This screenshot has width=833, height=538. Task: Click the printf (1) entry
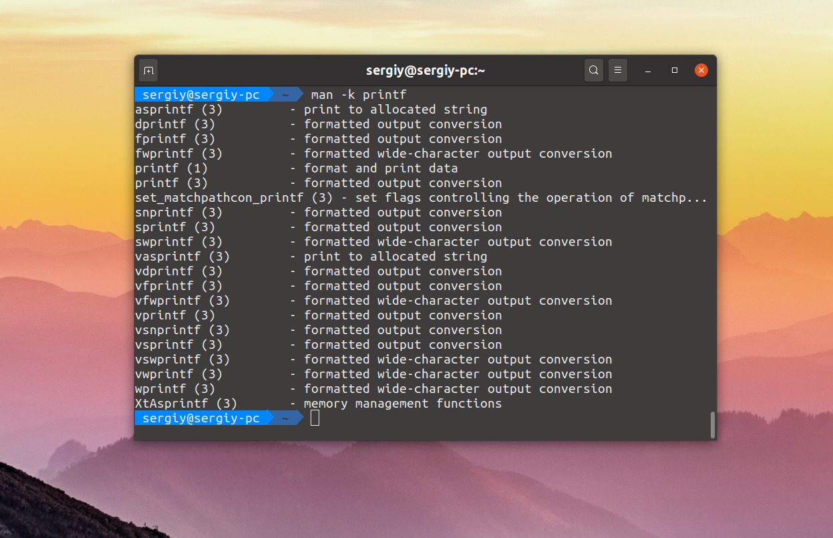171,168
